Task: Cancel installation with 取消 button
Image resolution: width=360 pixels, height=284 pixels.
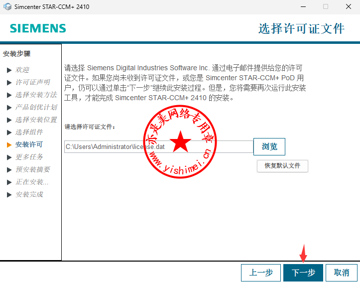Action: point(342,273)
